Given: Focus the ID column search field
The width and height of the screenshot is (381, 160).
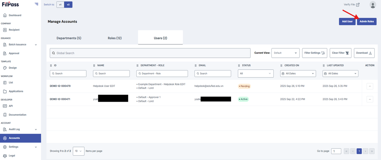Looking at the screenshot, I should pos(68,73).
